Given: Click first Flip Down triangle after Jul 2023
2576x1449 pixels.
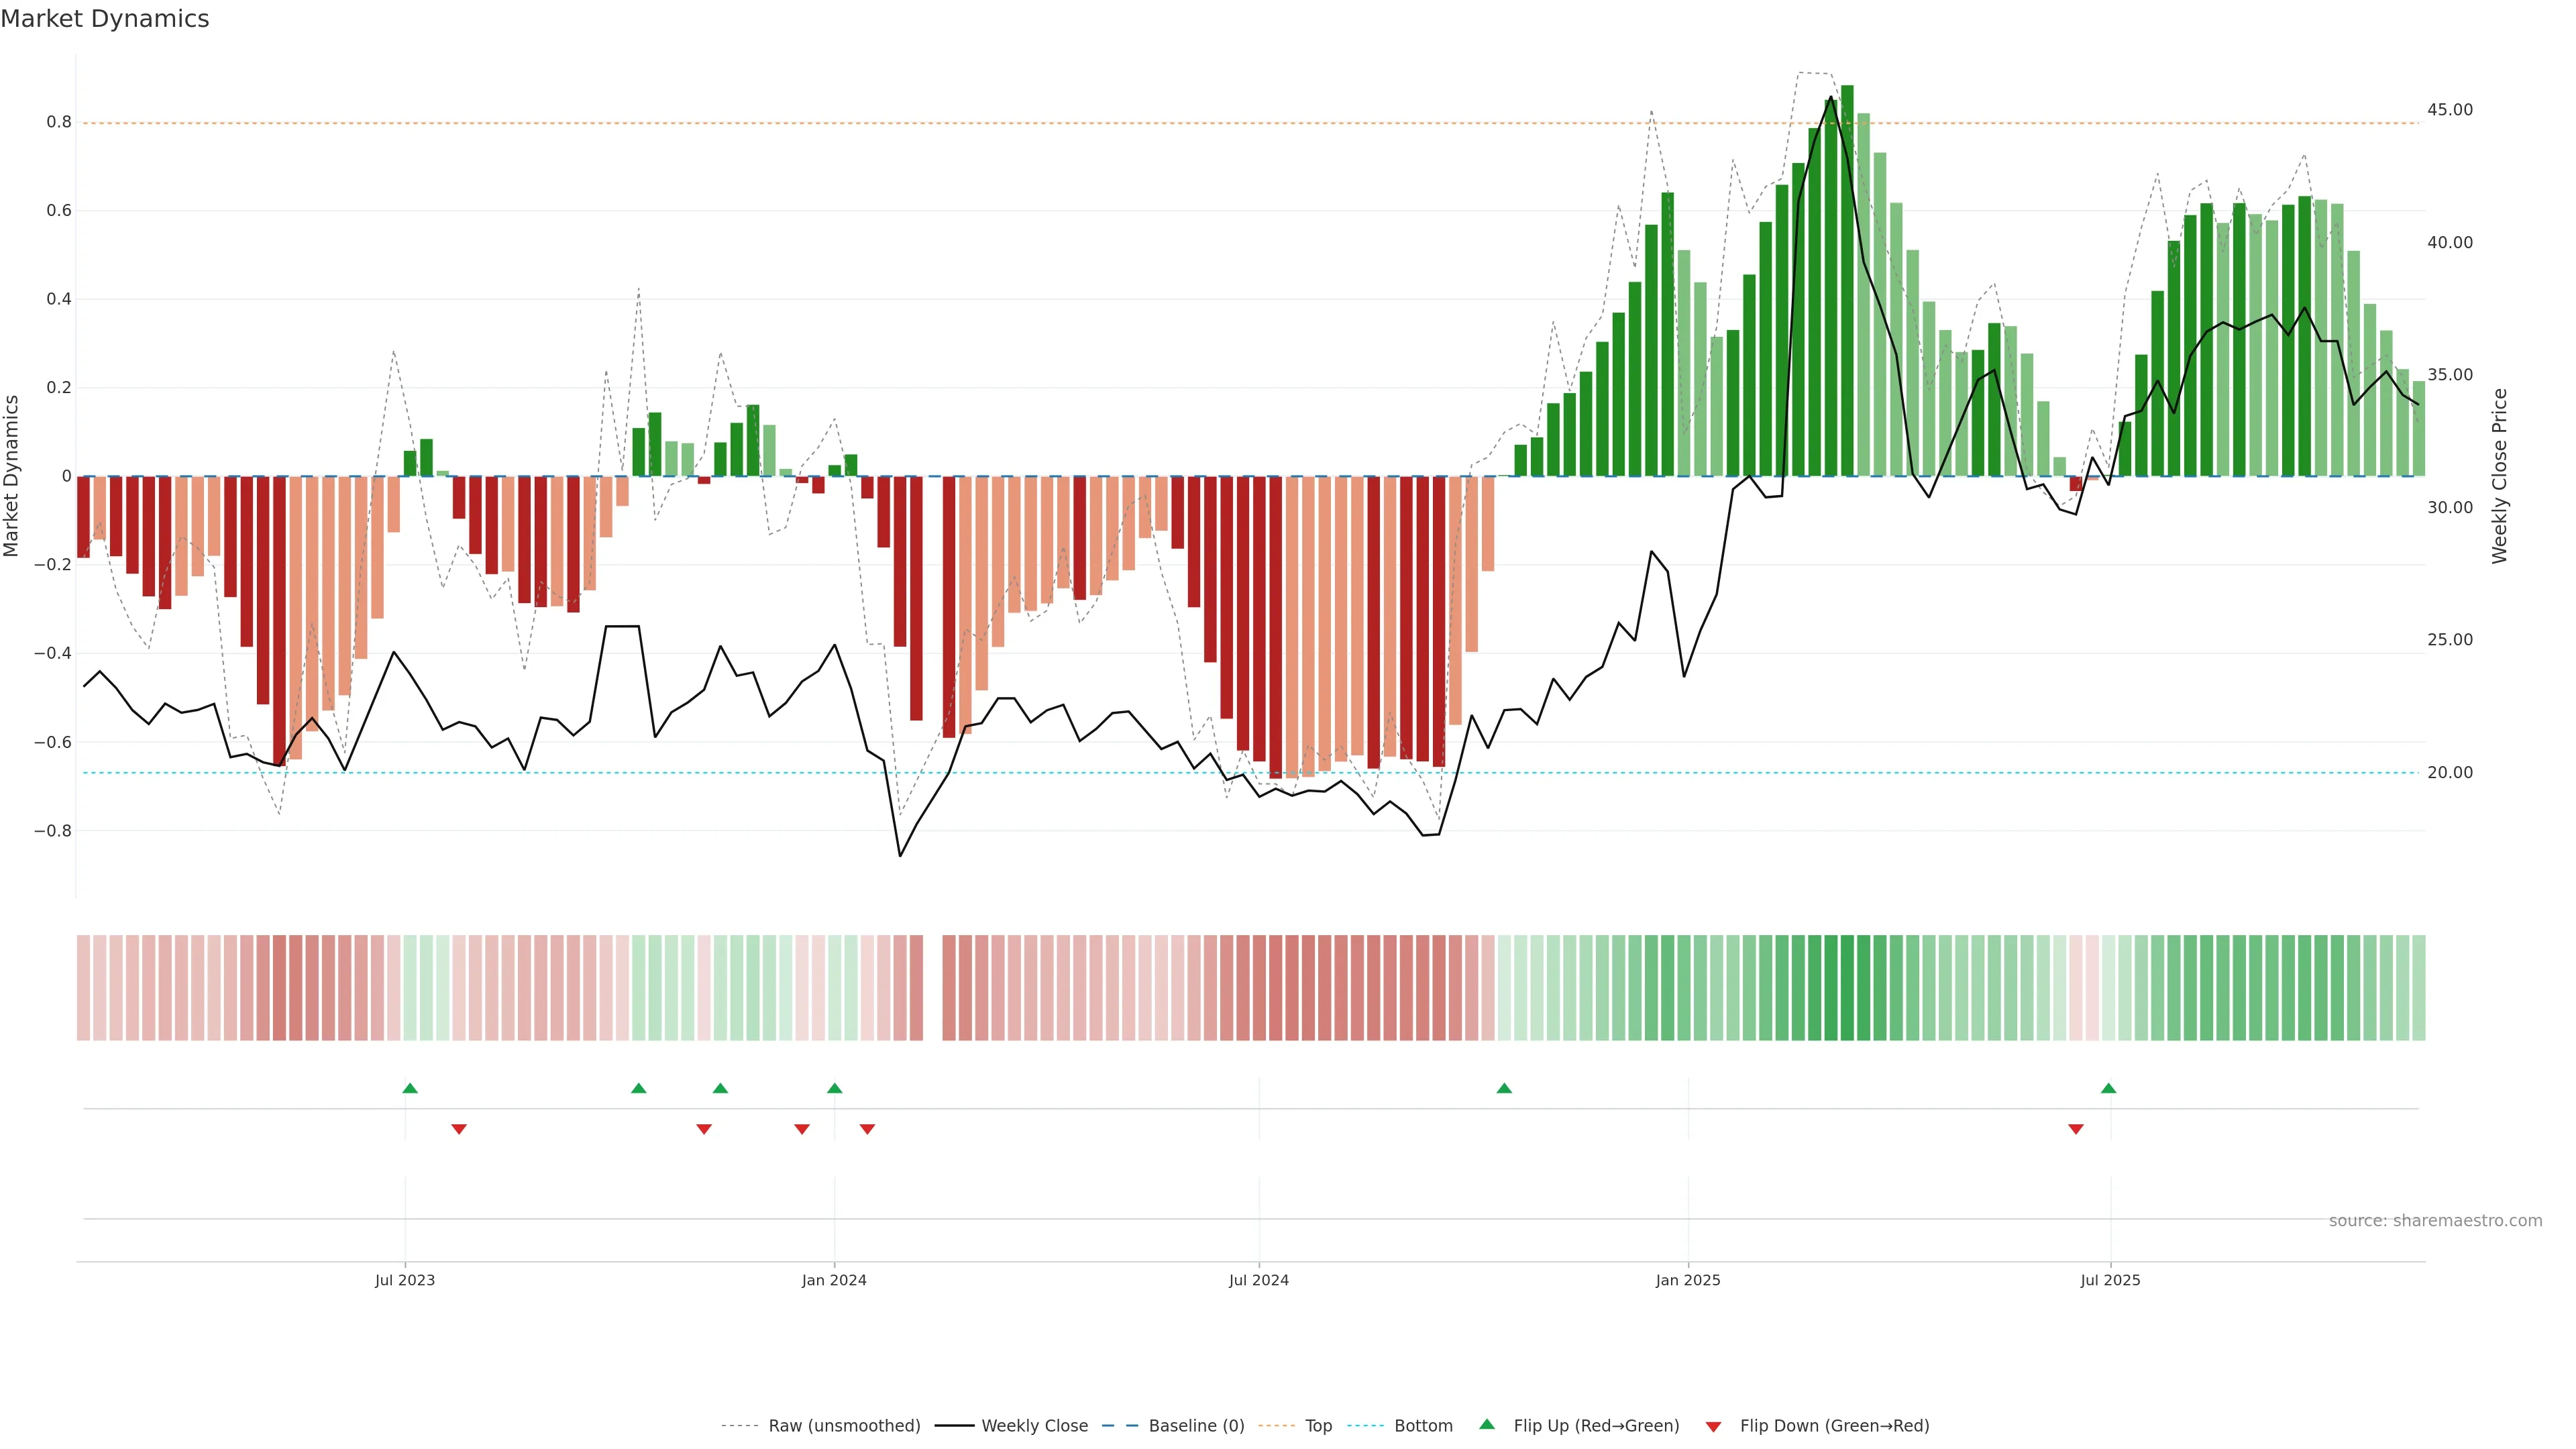Looking at the screenshot, I should tap(459, 1129).
